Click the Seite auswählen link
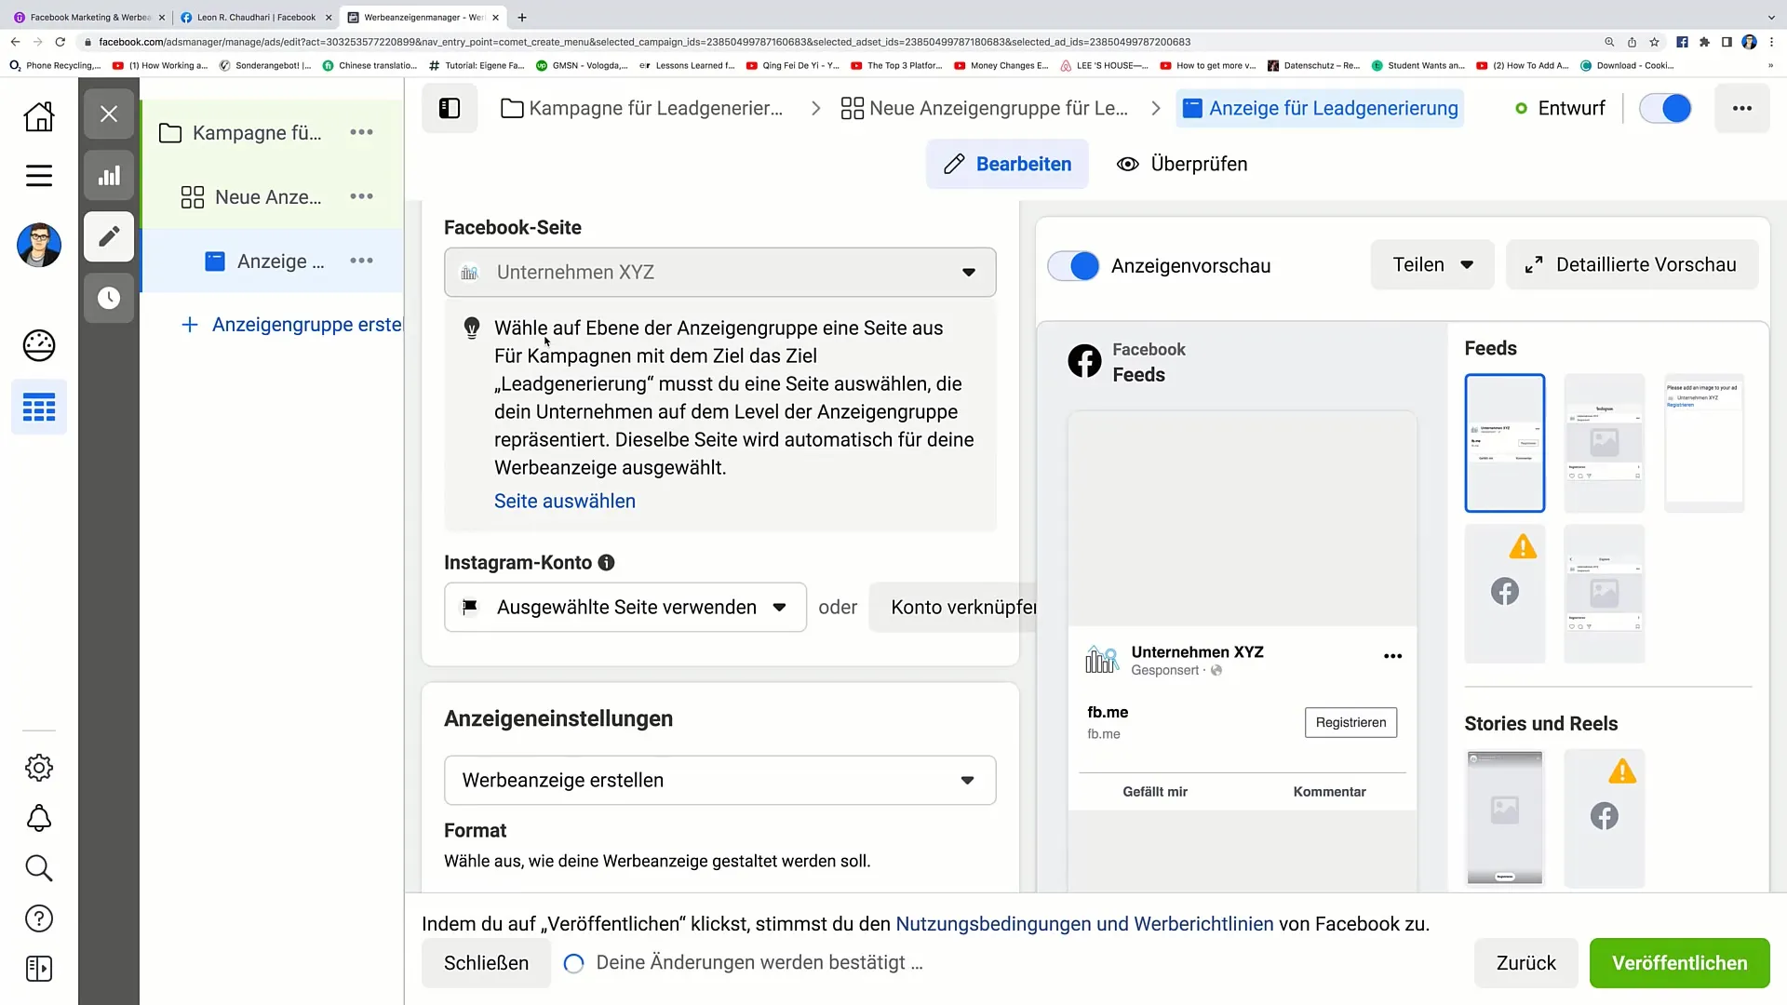This screenshot has height=1005, width=1787. (x=565, y=501)
